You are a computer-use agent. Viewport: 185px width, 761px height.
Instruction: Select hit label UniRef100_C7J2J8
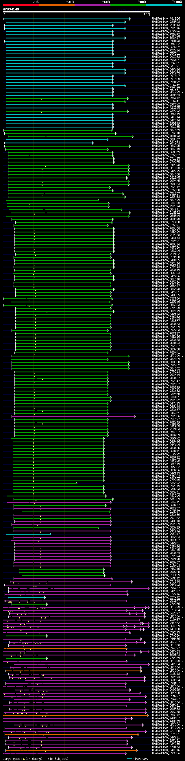(166, 582)
